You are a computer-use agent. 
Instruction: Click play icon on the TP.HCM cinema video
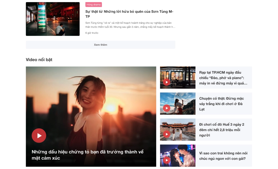[x=166, y=82]
